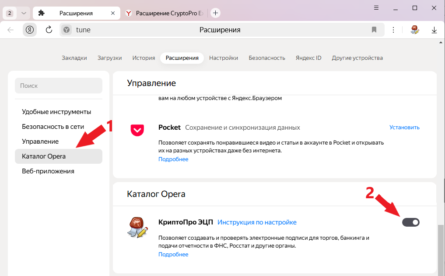
Task: Select the Расширения browser tab
Action: [77, 13]
